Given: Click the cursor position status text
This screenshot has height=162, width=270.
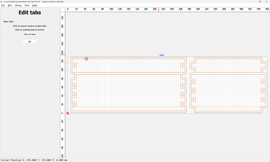Looking at the screenshot, I should click(34, 160).
